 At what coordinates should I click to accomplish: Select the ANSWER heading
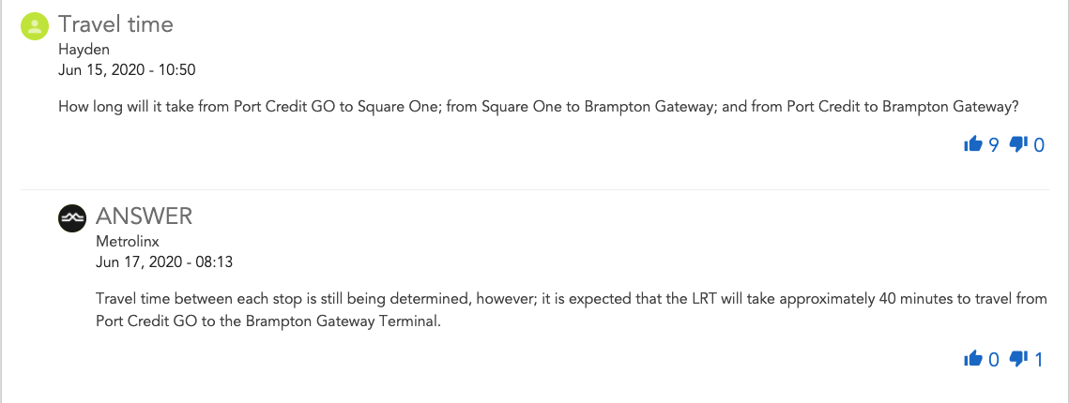[144, 216]
